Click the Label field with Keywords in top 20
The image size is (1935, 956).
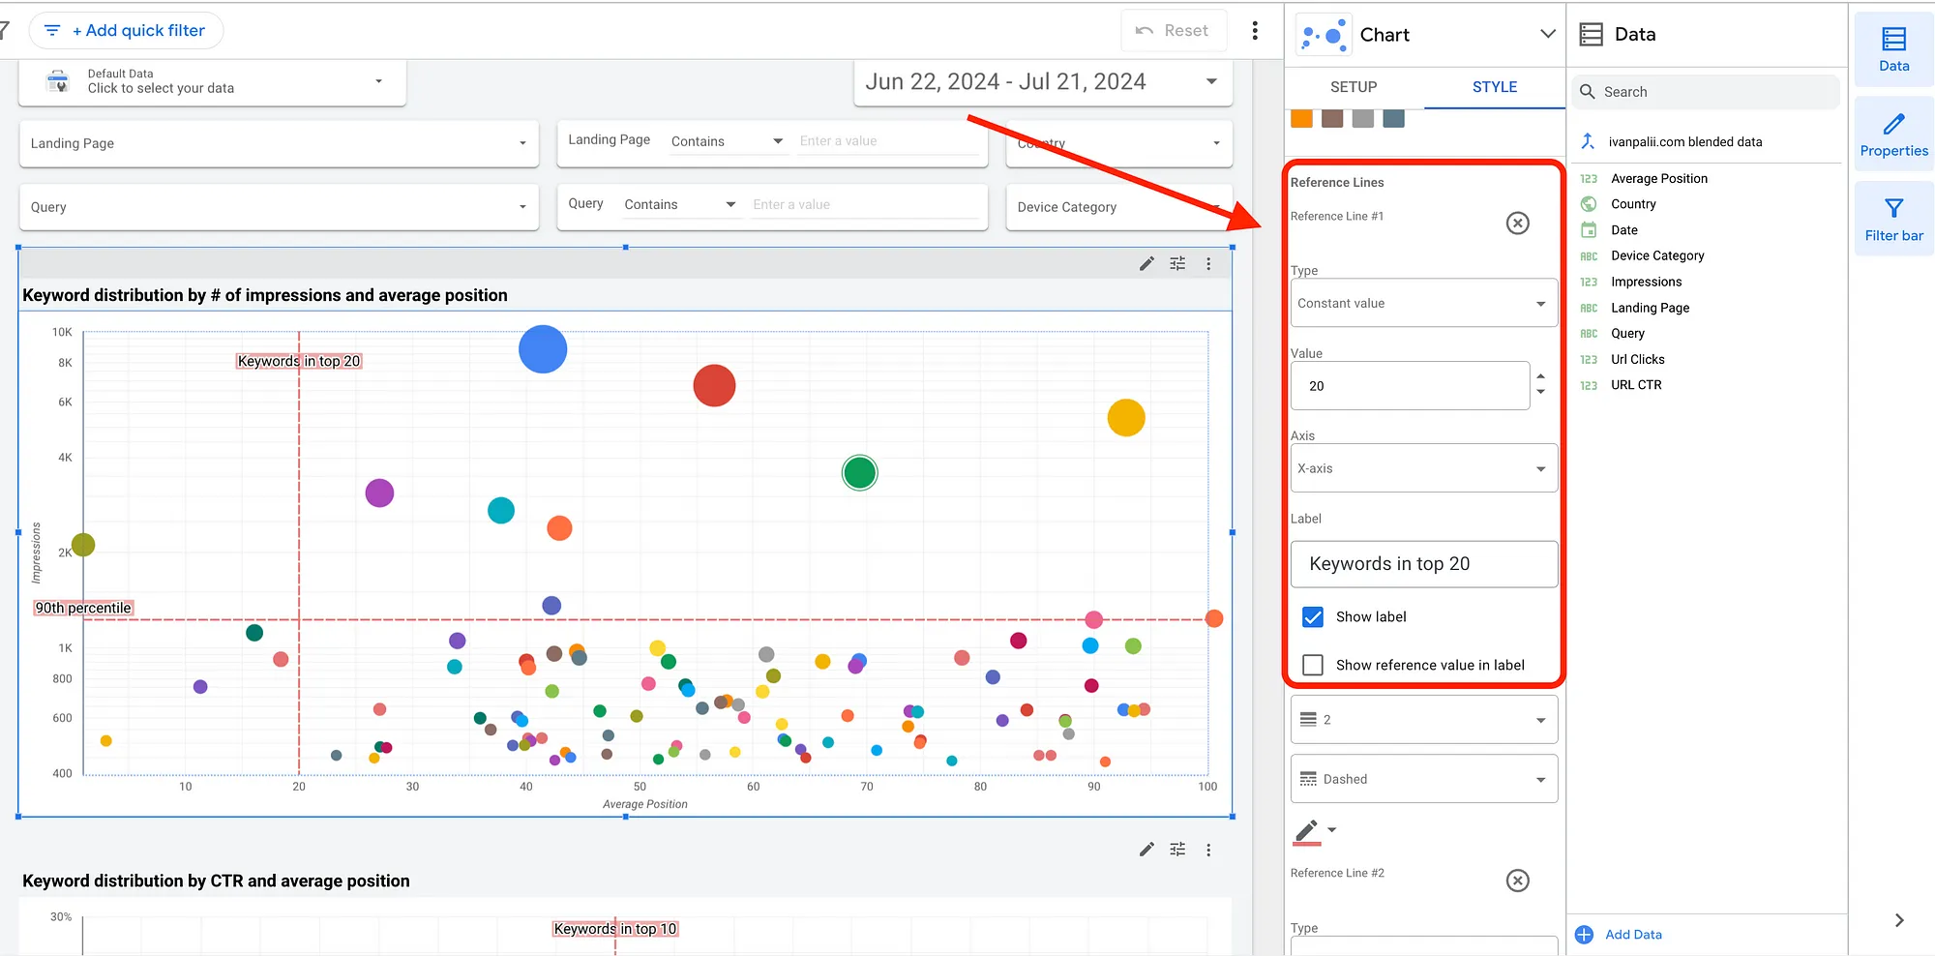click(x=1424, y=564)
